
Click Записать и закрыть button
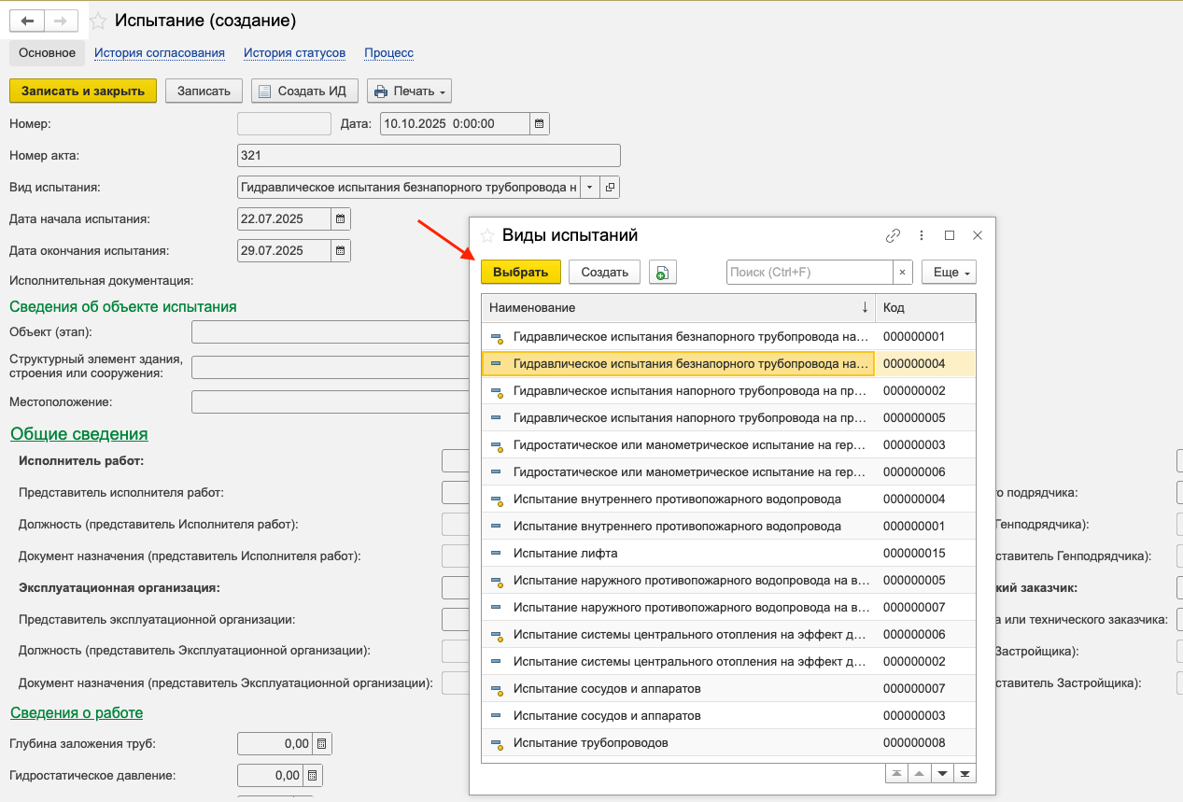pyautogui.click(x=82, y=91)
